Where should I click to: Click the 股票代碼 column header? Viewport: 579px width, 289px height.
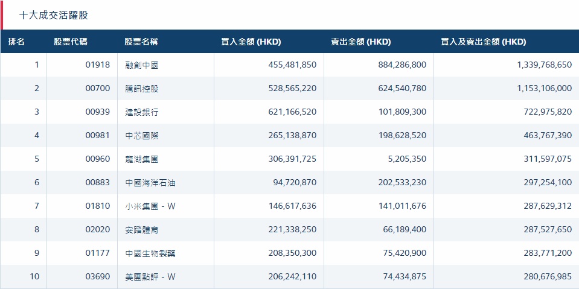[70, 42]
